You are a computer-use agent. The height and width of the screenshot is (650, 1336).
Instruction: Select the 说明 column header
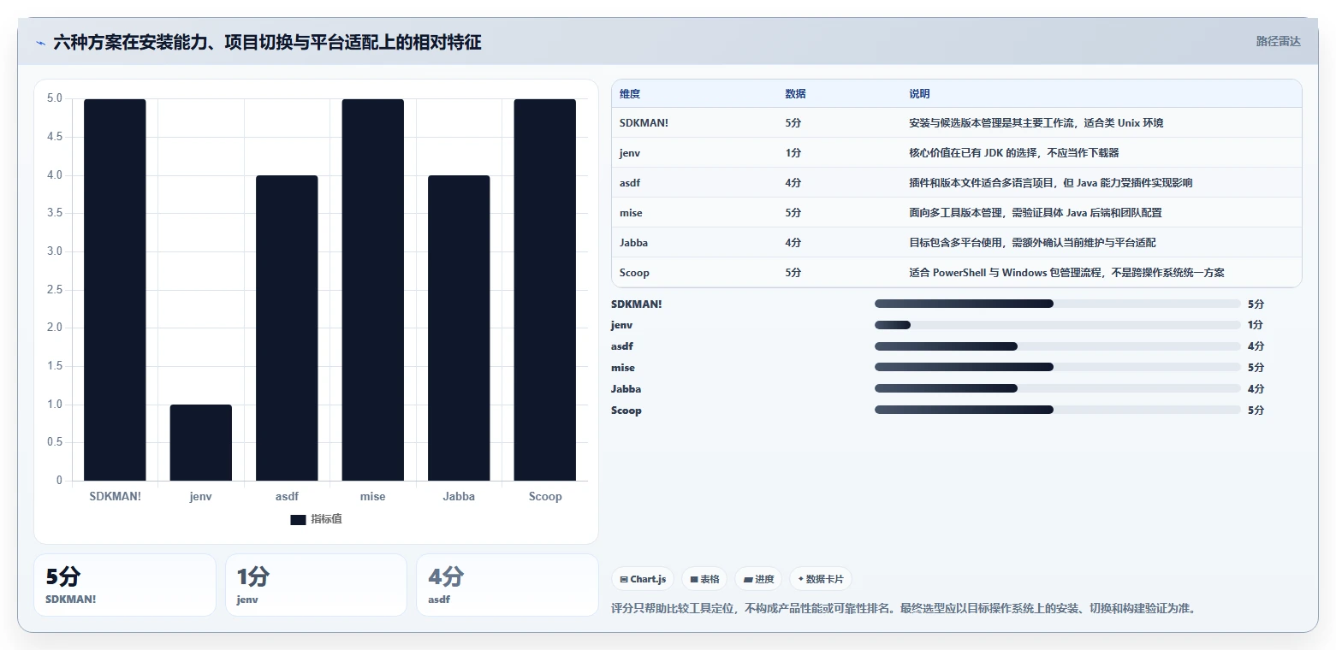click(919, 94)
